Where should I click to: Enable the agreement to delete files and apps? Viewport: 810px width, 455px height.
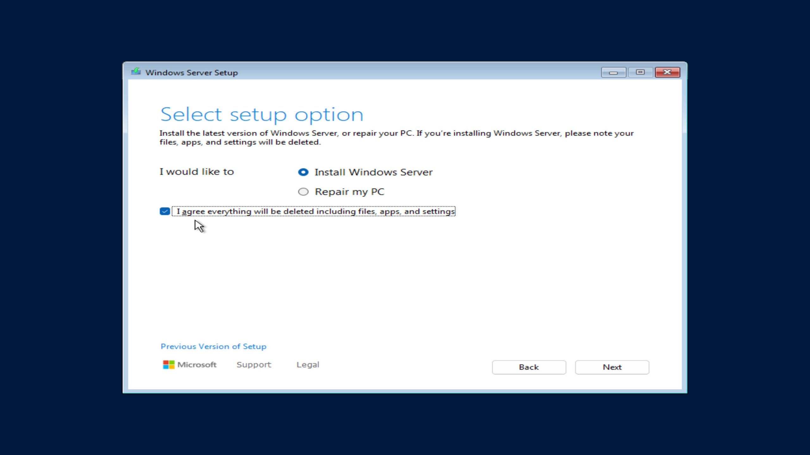pyautogui.click(x=165, y=211)
